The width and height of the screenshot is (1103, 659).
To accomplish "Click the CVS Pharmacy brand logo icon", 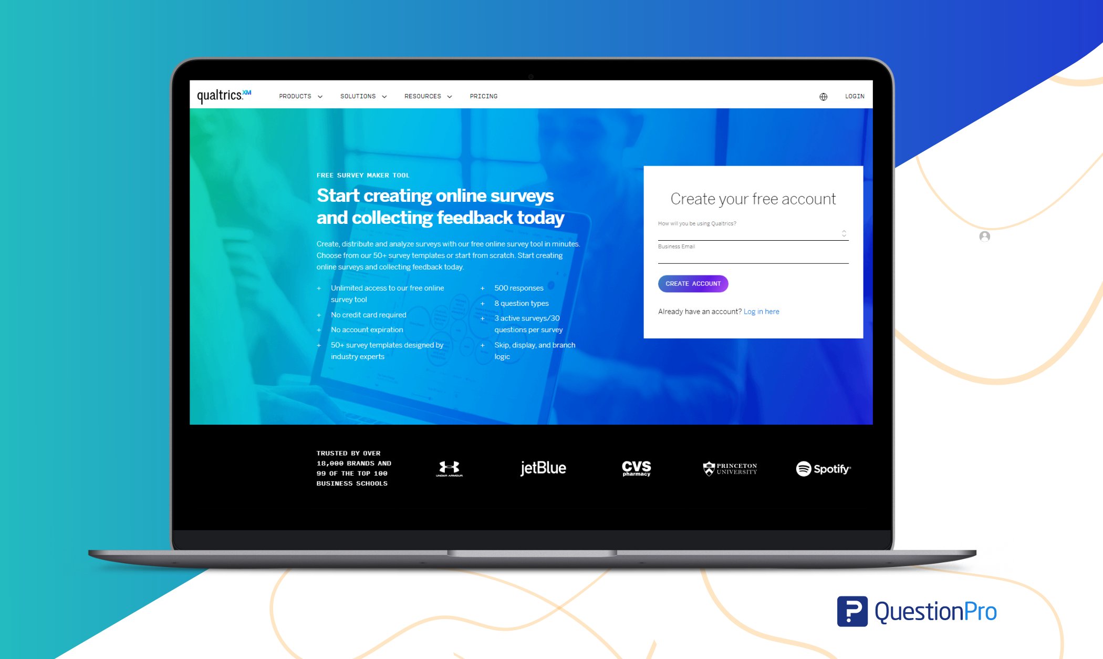I will point(635,468).
